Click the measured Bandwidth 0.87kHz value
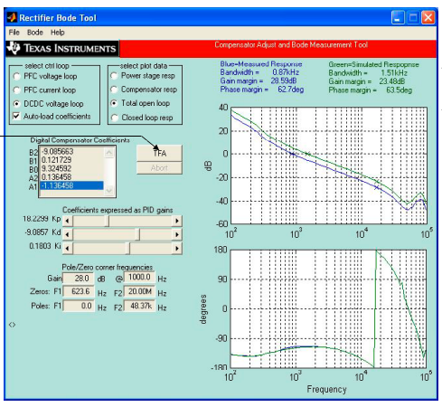Viewport: 442px width, 407px height. 286,72
